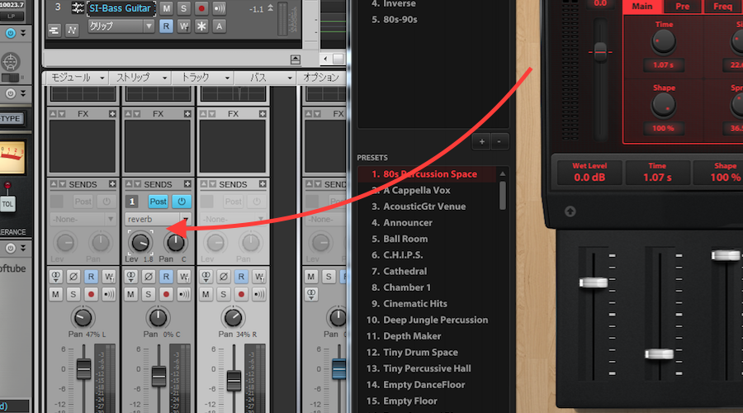
Task: Open the トラック menu in console
Action: (201, 78)
